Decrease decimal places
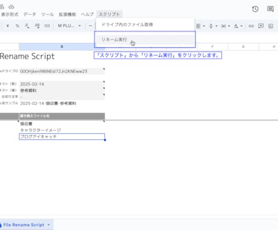278x230 pixels. [27, 26]
